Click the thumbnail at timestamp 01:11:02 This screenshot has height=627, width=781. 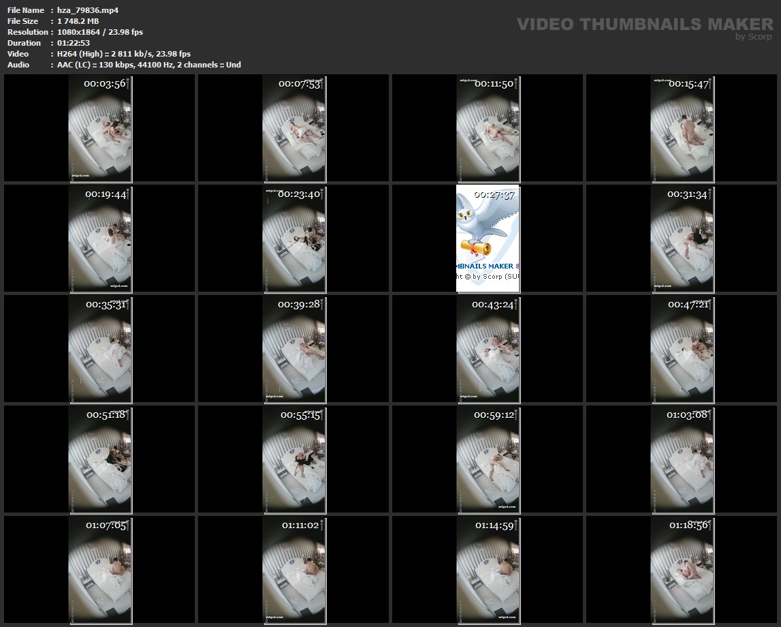pyautogui.click(x=294, y=570)
